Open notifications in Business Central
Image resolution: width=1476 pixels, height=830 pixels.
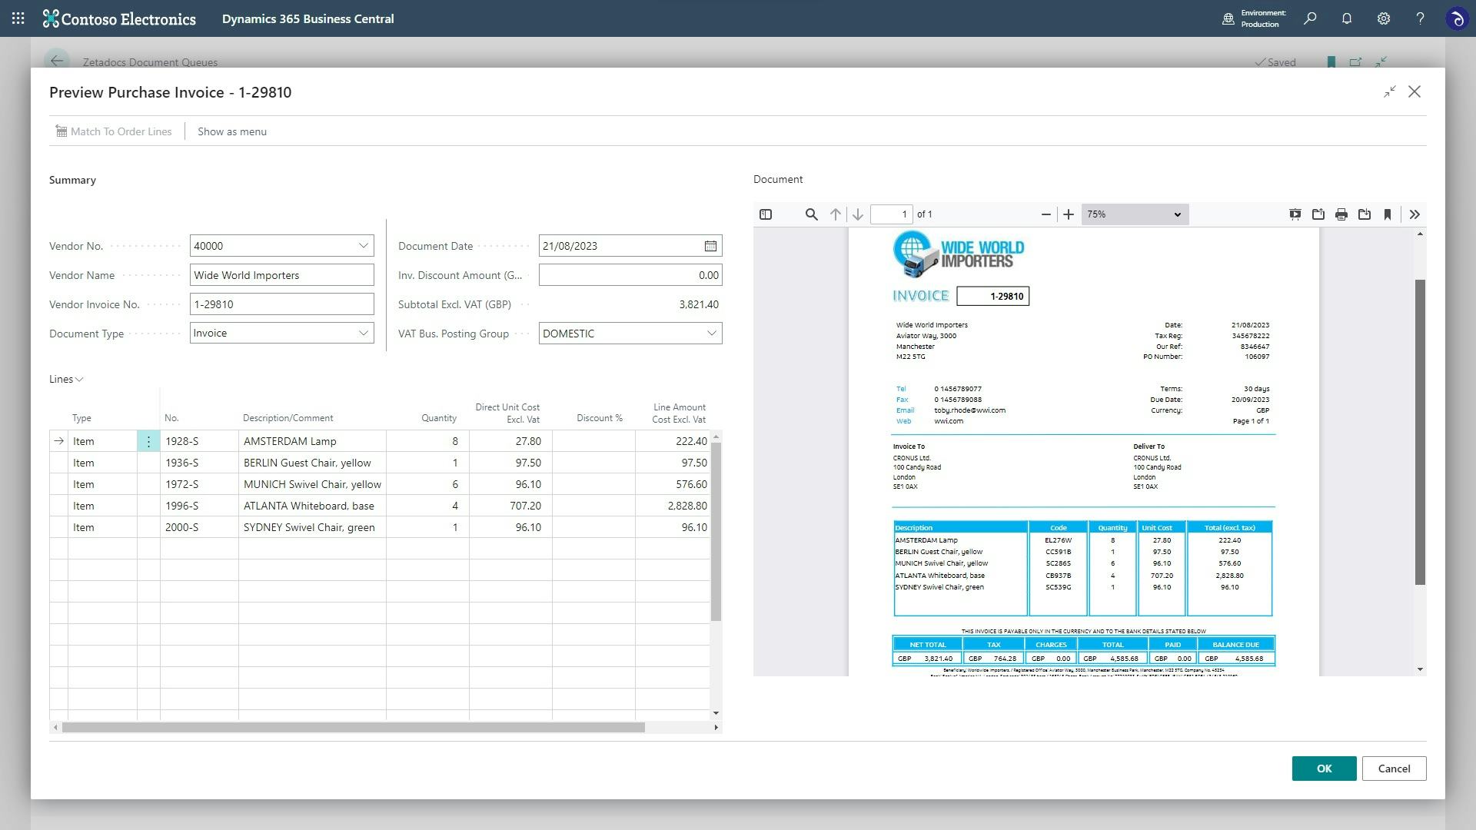coord(1346,18)
